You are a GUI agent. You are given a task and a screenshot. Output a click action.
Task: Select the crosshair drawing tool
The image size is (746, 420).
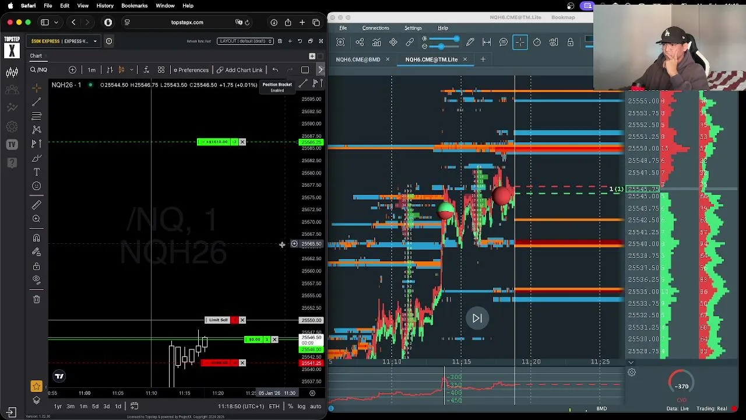coord(36,87)
